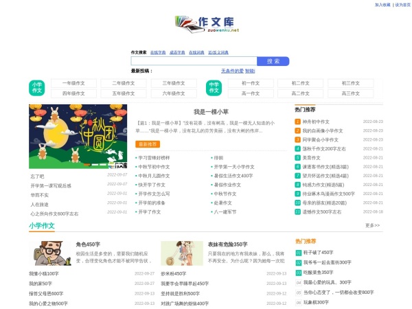Screen dimensions: 412x309
Task: Select the 一年级作文 category
Action: point(73,83)
